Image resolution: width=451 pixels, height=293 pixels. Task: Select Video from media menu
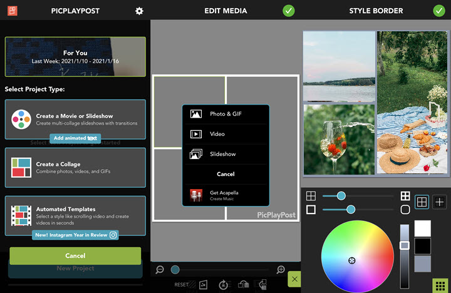(225, 134)
